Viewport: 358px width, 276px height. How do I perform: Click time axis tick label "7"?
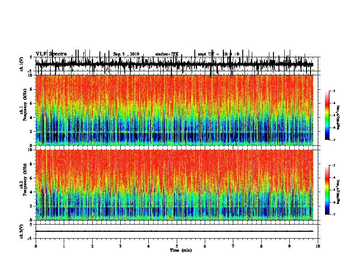(x=233, y=246)
